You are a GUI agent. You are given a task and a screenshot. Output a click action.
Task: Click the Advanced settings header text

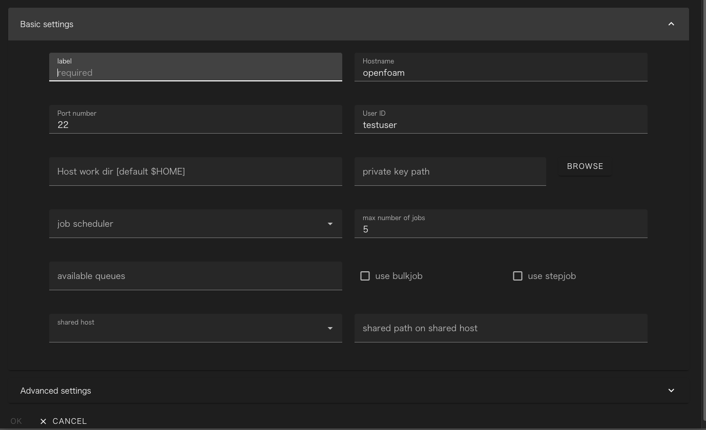point(55,391)
